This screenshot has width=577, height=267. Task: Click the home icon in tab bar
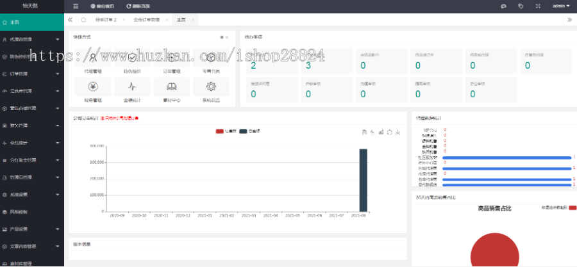pyautogui.click(x=83, y=20)
